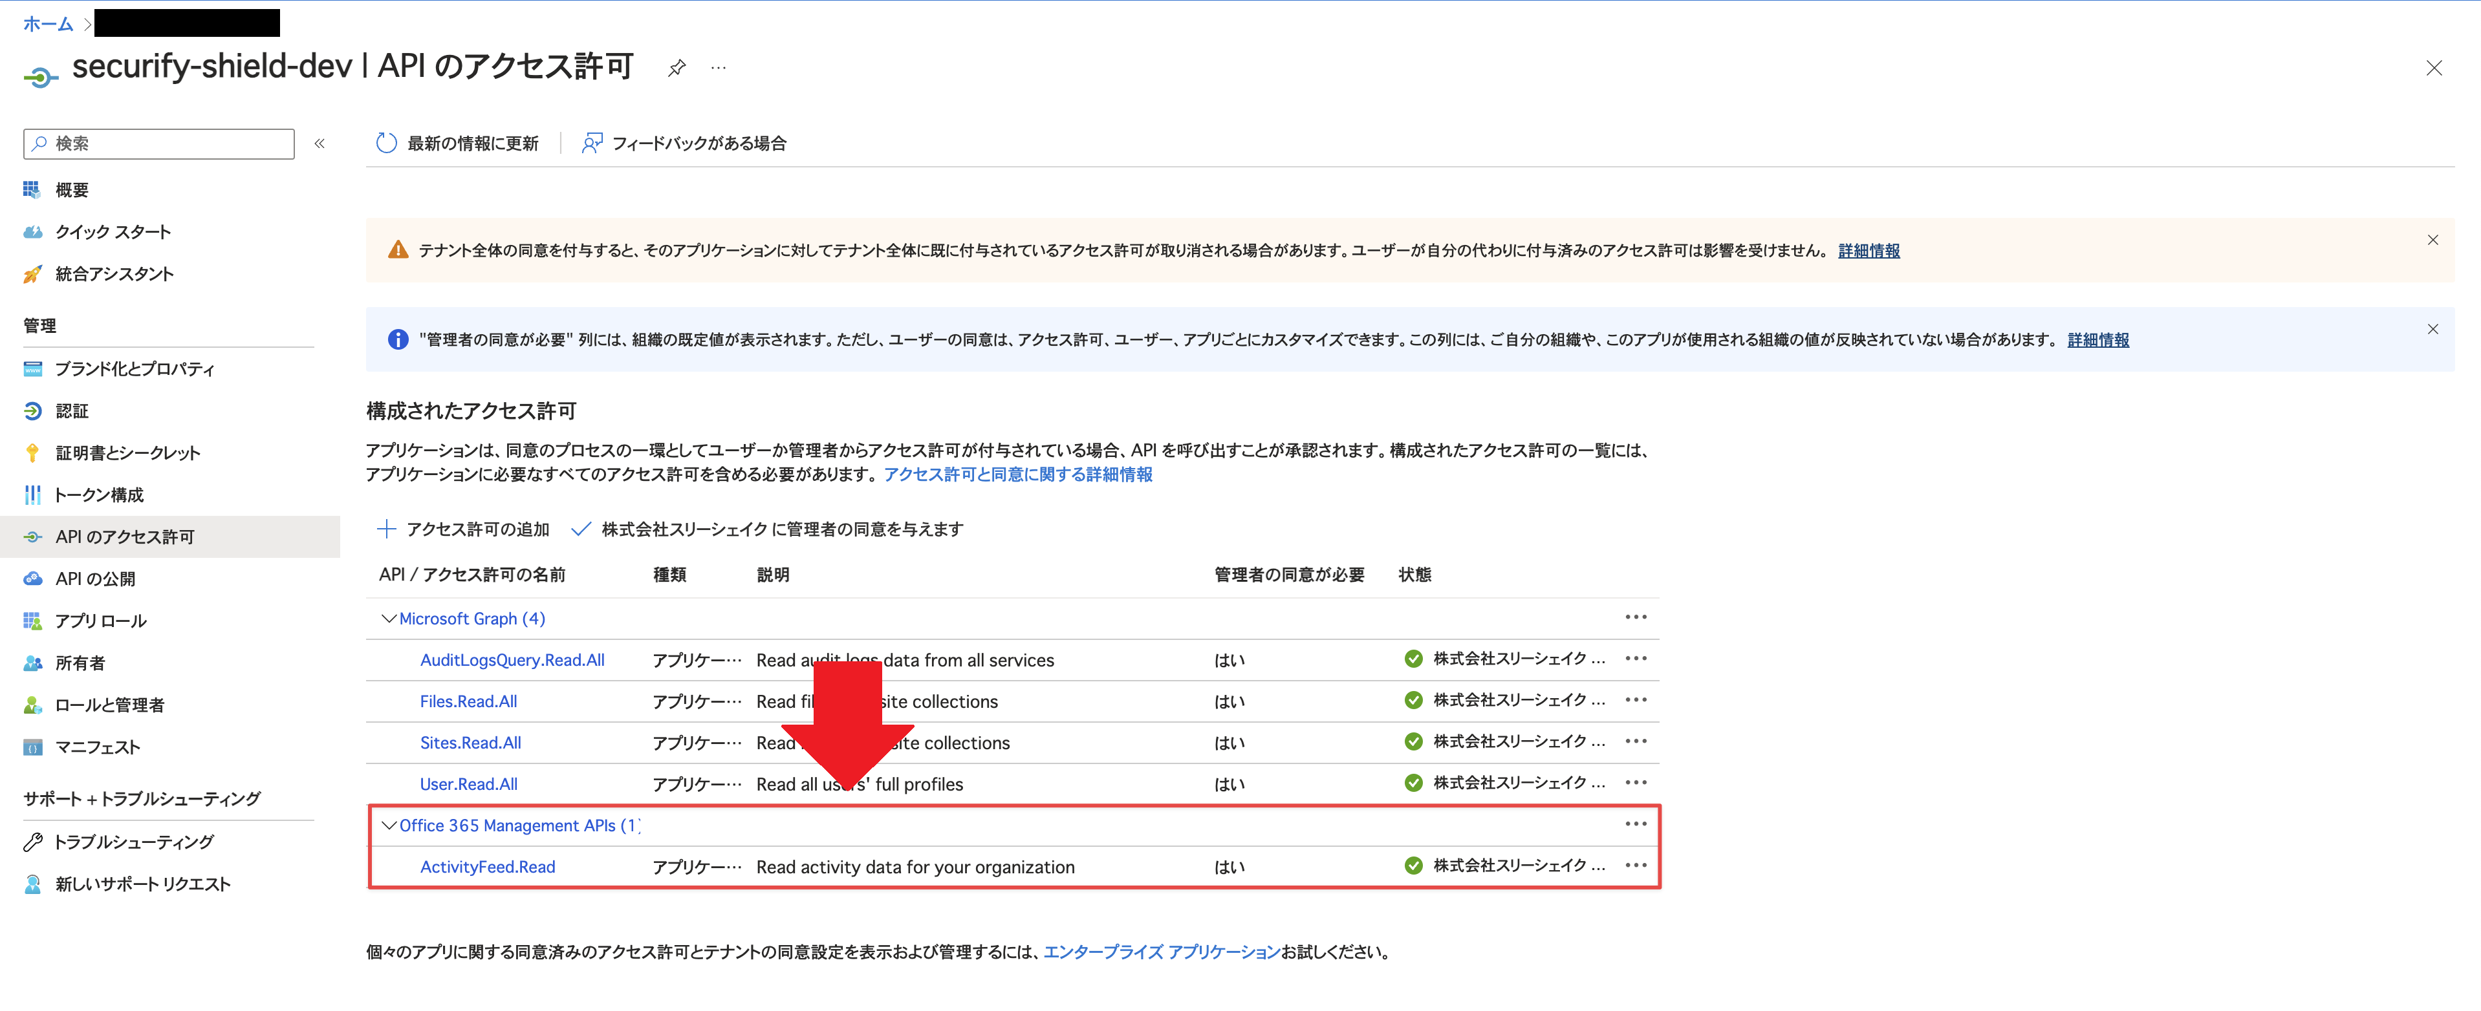Viewport: 2481px width, 1011px height.
Task: Collapse the left navigation menu
Action: pos(320,144)
